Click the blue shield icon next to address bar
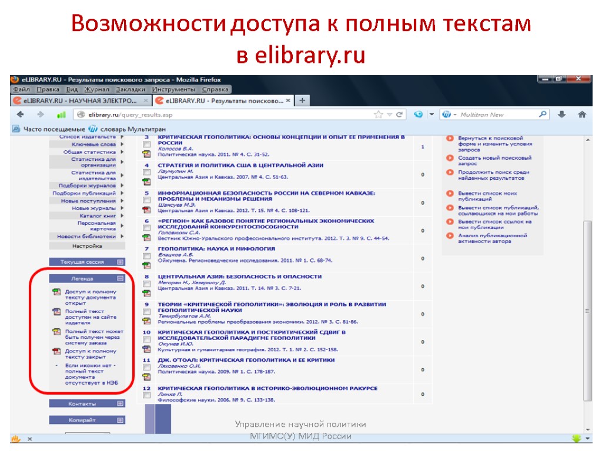 pos(418,115)
